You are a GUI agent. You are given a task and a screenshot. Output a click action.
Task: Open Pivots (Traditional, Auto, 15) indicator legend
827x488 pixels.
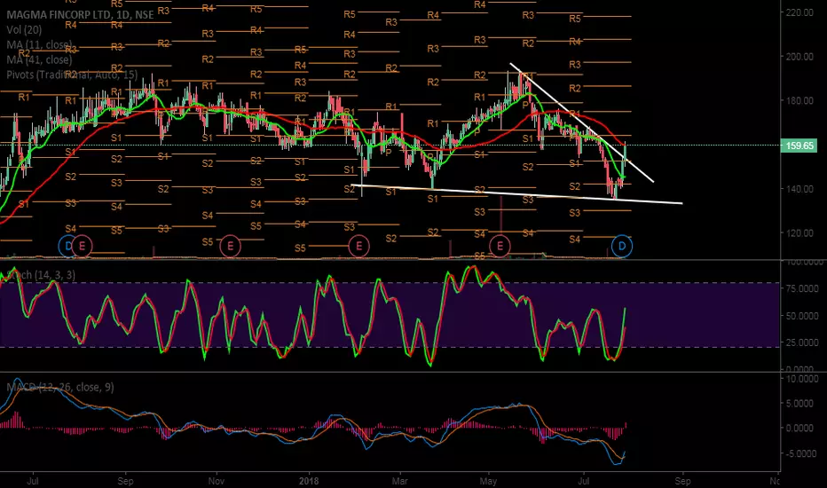click(72, 75)
